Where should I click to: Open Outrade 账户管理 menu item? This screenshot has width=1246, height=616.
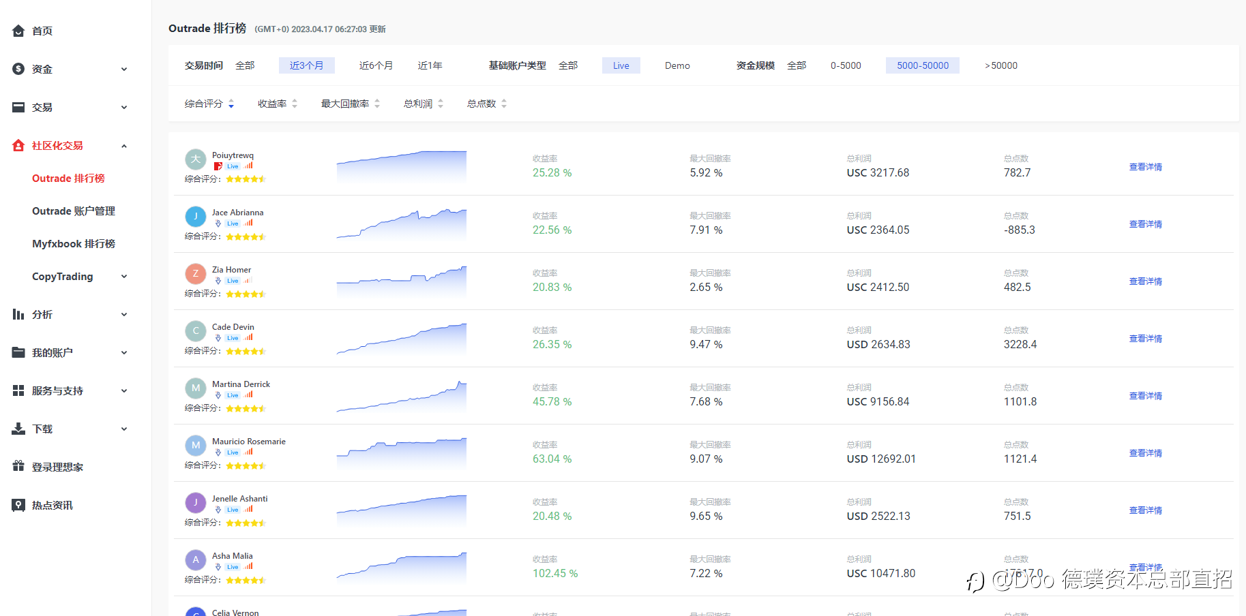[x=74, y=211]
